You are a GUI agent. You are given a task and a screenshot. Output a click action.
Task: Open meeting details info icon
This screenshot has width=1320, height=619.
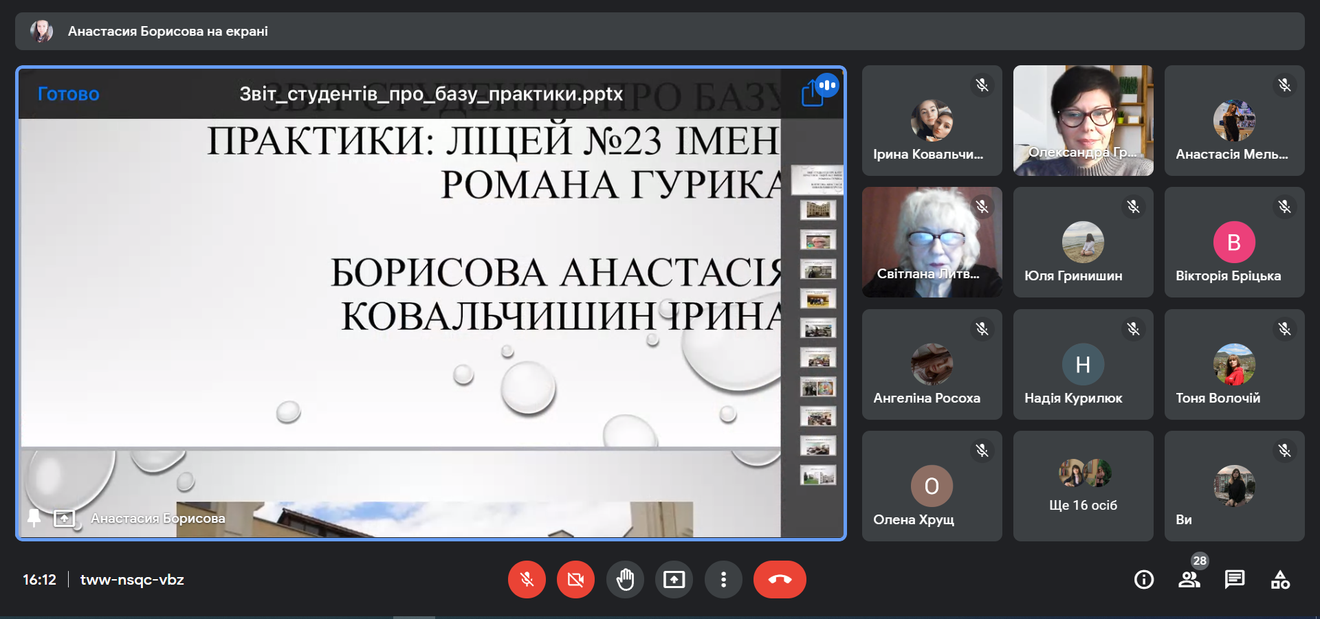tap(1143, 580)
